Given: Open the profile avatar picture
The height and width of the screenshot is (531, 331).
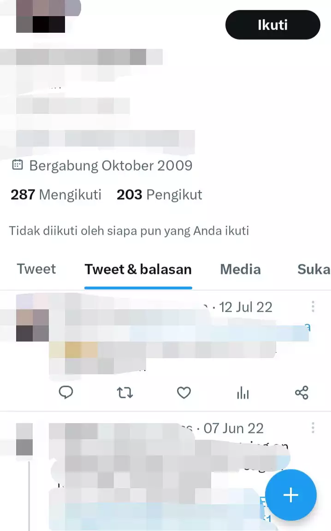Looking at the screenshot, I should click(41, 16).
